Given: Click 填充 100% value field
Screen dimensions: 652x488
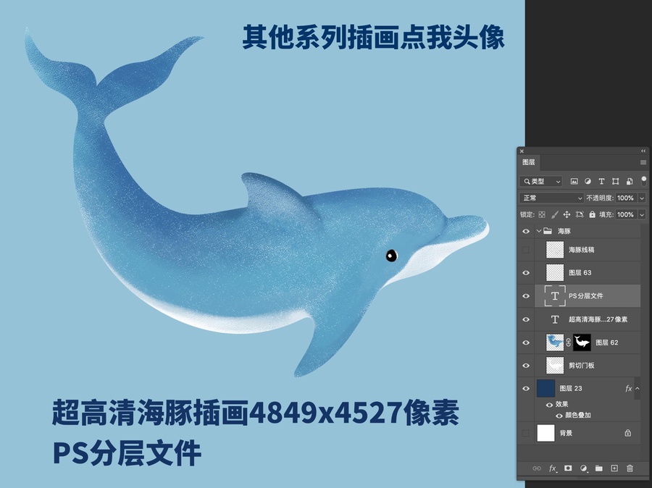Looking at the screenshot, I should point(626,215).
